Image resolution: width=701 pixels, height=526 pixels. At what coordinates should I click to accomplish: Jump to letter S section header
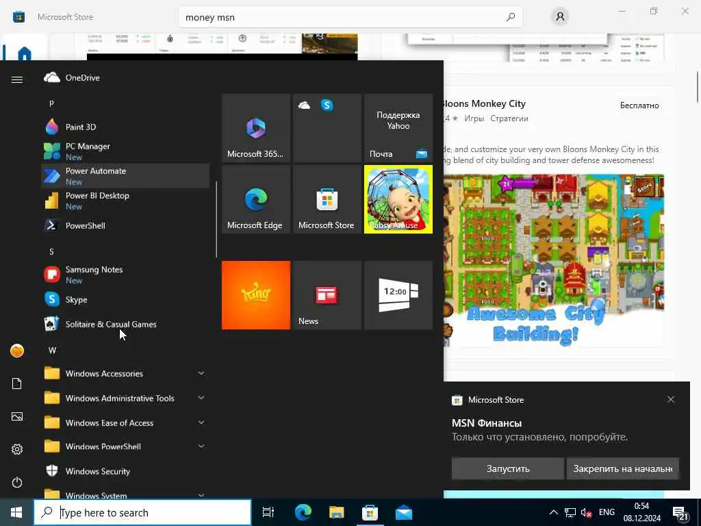click(51, 251)
